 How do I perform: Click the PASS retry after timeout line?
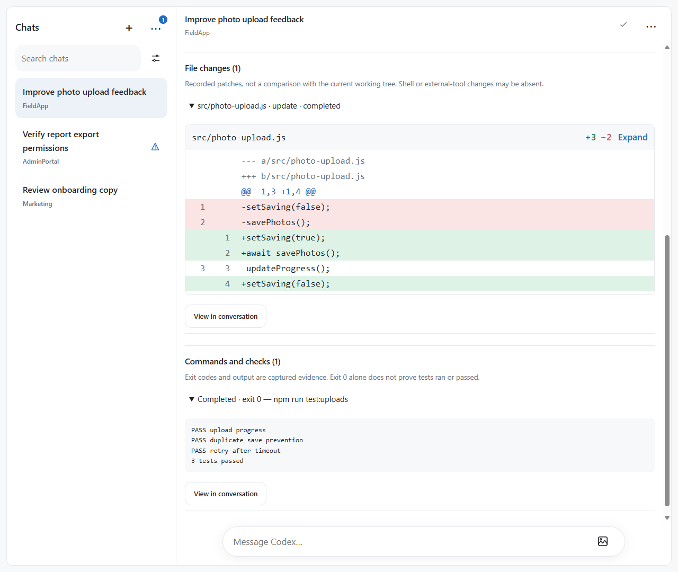coord(236,451)
